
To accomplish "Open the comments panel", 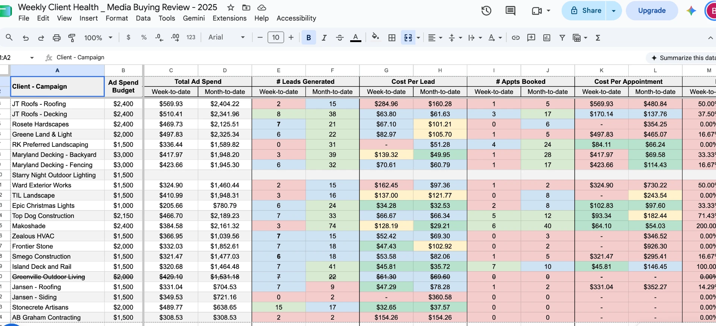I will [x=510, y=10].
